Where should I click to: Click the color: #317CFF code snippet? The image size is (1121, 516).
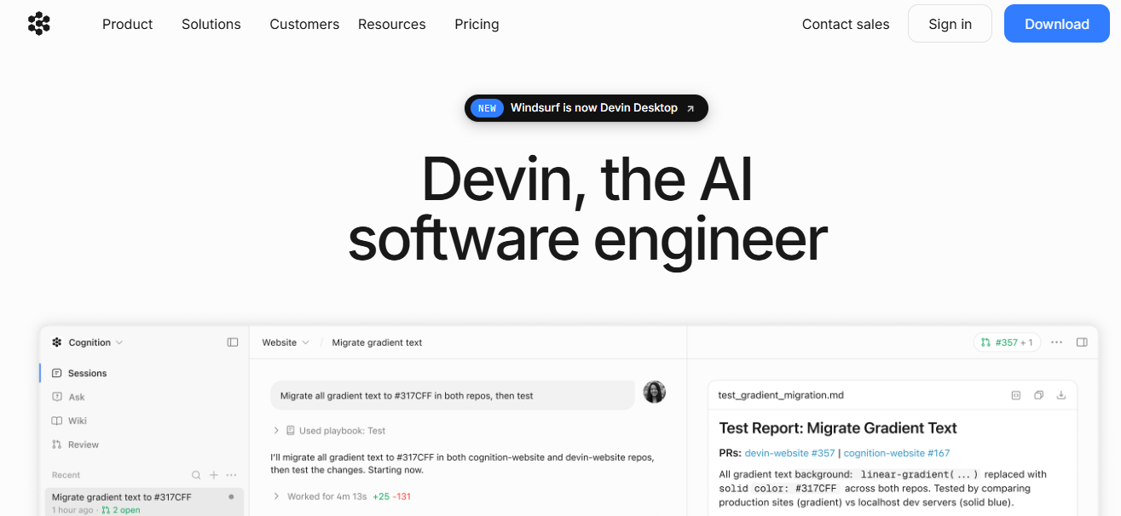click(x=797, y=489)
